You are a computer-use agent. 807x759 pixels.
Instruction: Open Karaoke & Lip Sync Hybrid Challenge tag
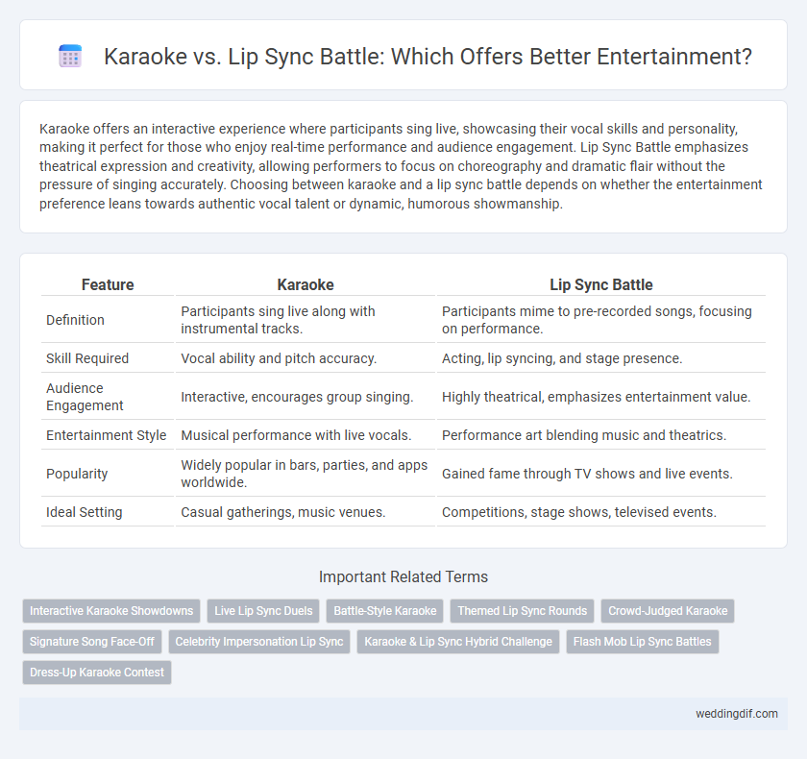[x=458, y=642]
